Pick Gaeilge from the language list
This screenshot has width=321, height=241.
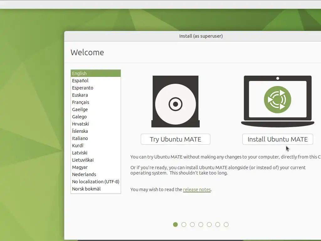click(x=96, y=110)
